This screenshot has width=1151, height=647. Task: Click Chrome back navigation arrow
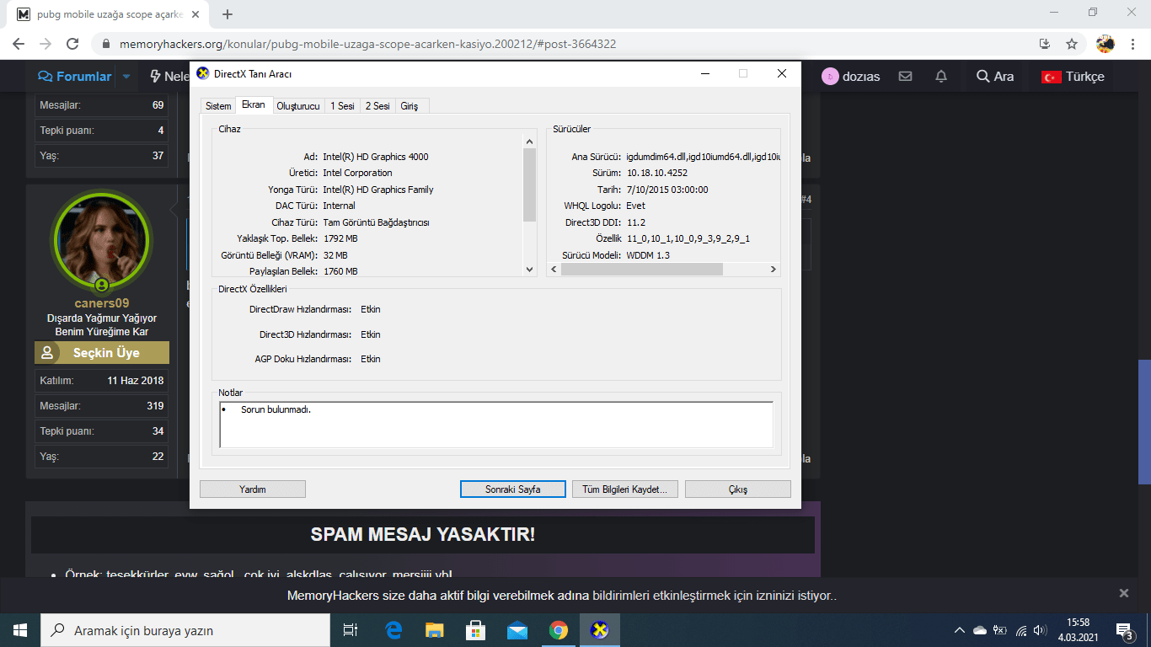point(19,44)
